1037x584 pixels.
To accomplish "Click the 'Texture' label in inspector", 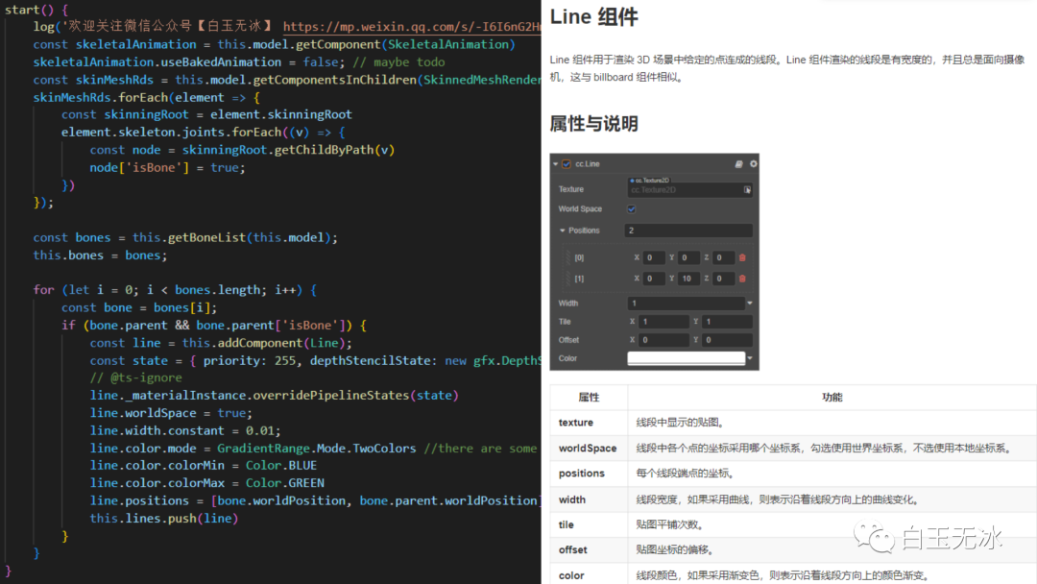I will click(570, 190).
